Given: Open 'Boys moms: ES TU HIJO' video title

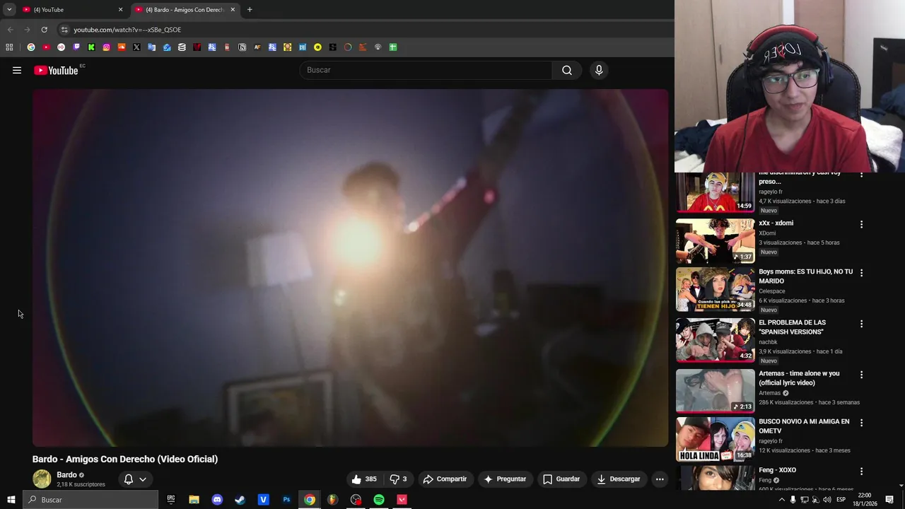Looking at the screenshot, I should tap(805, 276).
